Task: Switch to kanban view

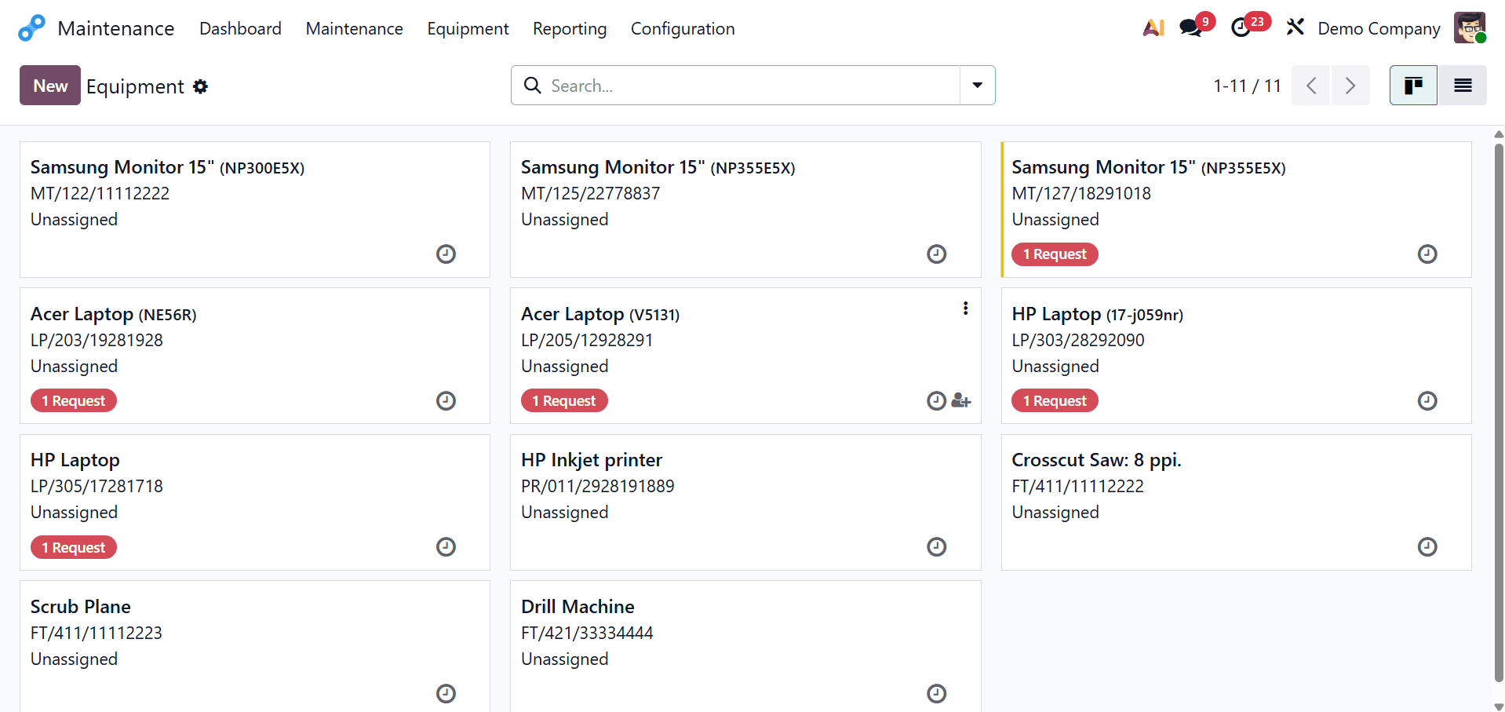Action: tap(1413, 86)
